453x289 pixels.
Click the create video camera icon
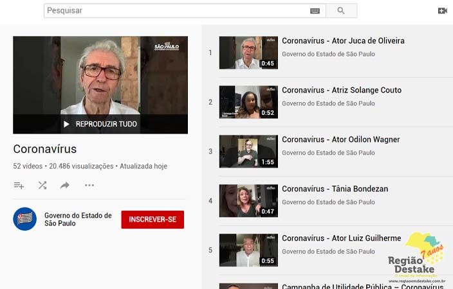pos(442,11)
